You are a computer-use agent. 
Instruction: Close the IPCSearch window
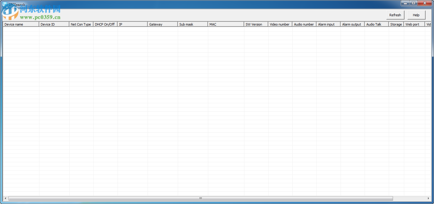pyautogui.click(x=425, y=3)
